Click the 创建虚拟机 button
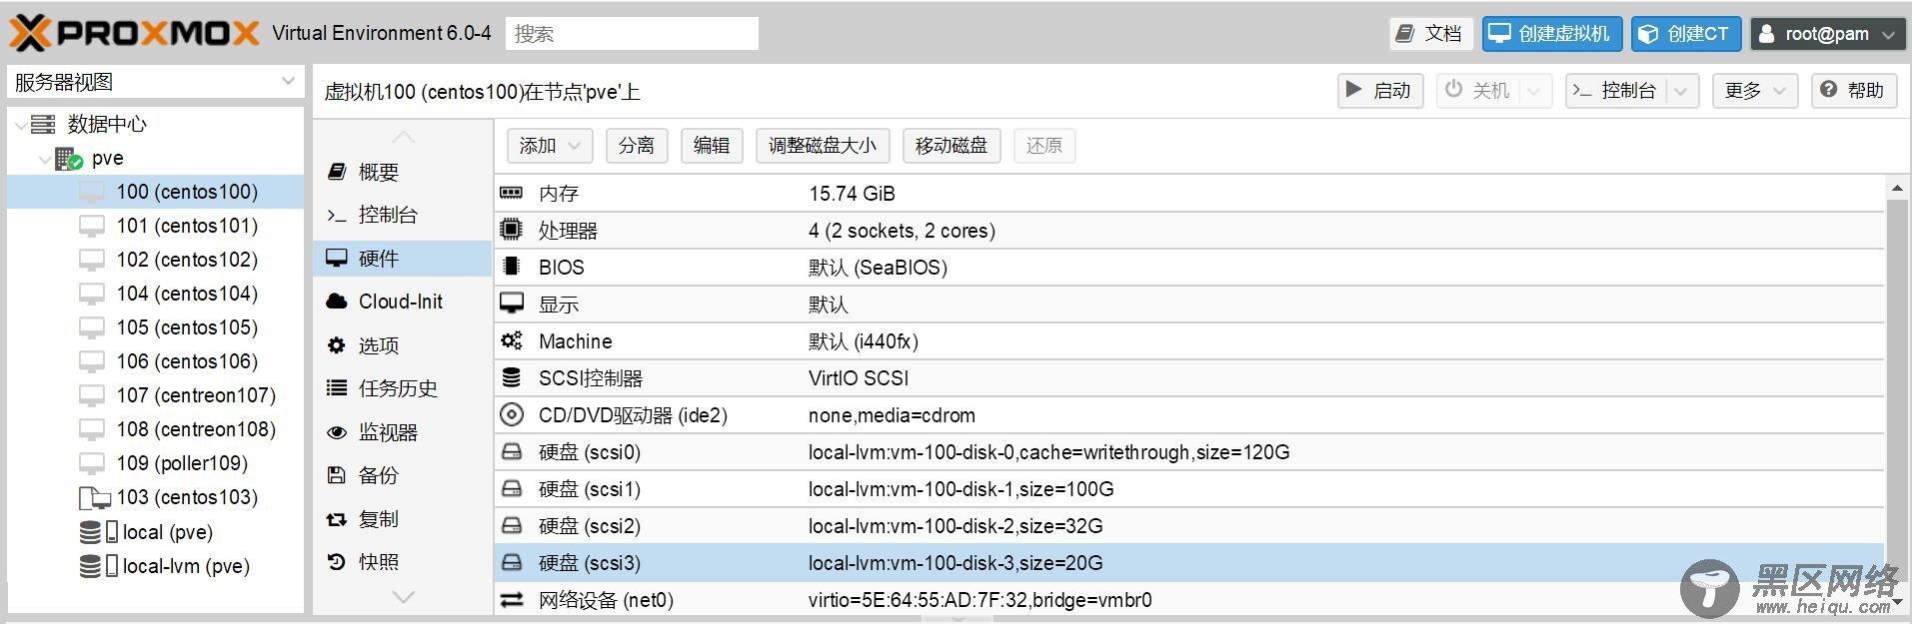1912x624 pixels. click(1552, 33)
